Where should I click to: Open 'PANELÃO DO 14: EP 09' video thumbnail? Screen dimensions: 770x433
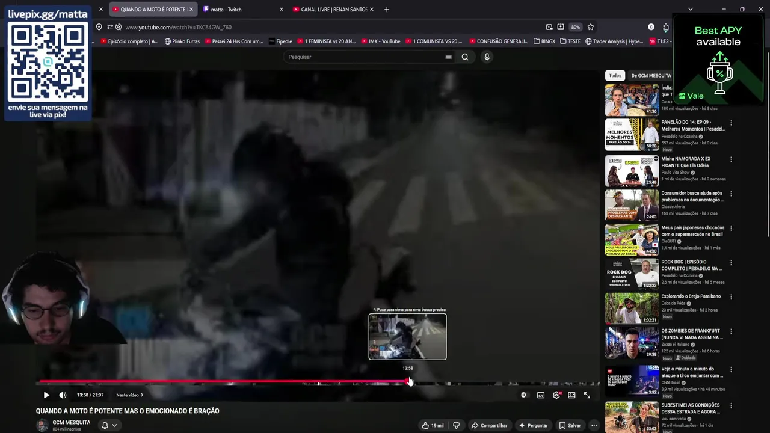632,134
